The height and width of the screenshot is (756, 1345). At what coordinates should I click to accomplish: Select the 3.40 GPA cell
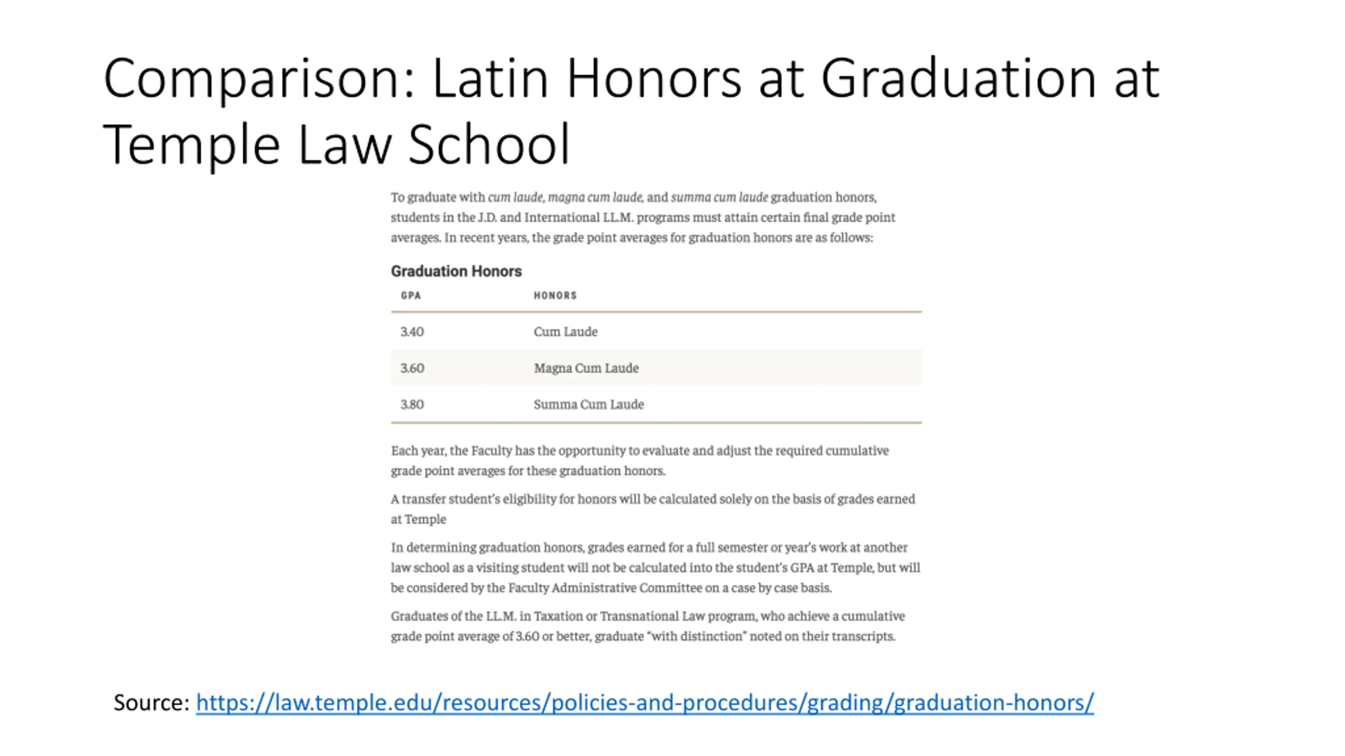tap(412, 332)
